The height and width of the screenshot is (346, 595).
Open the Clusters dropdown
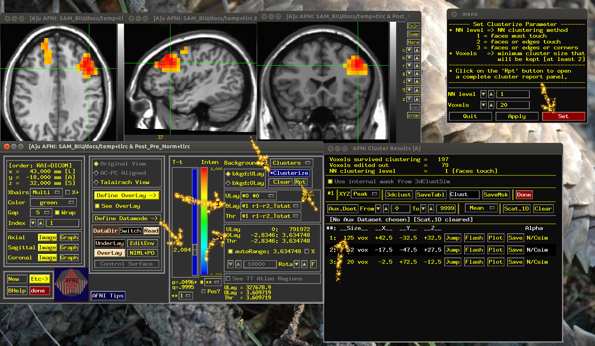pyautogui.click(x=292, y=163)
